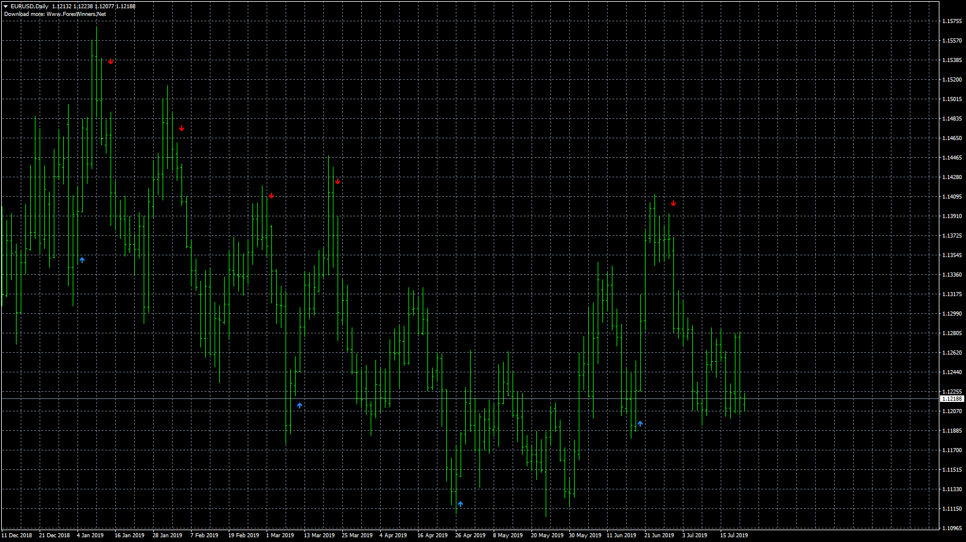Click the 3 Jul 2019 date label
The height and width of the screenshot is (542, 966).
point(695,535)
